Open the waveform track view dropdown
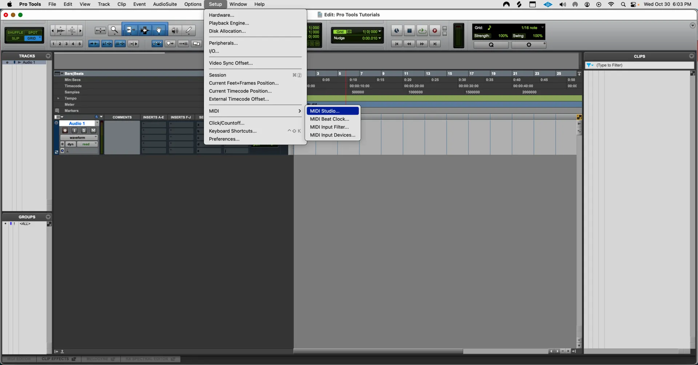Screen dimensions: 698x365 (x=79, y=138)
